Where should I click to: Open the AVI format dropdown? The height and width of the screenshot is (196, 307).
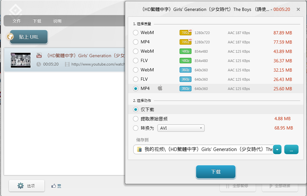click(x=181, y=128)
